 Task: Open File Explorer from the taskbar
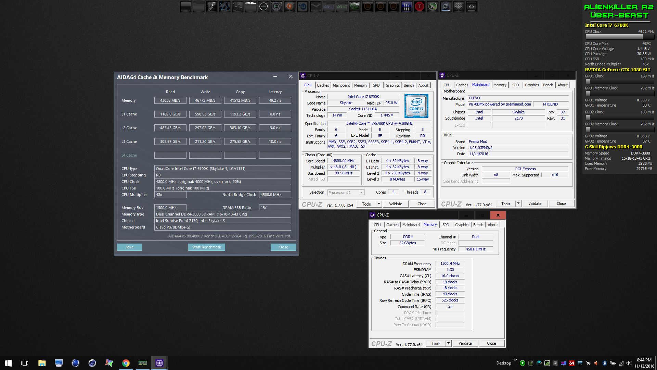pos(42,363)
